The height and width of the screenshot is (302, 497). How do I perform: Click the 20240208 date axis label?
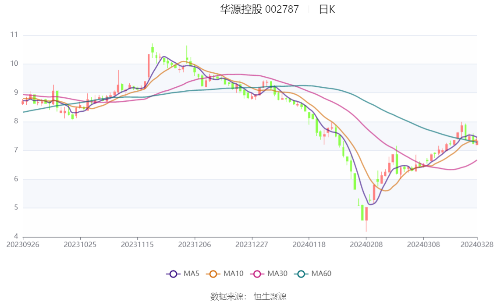tap(366, 244)
